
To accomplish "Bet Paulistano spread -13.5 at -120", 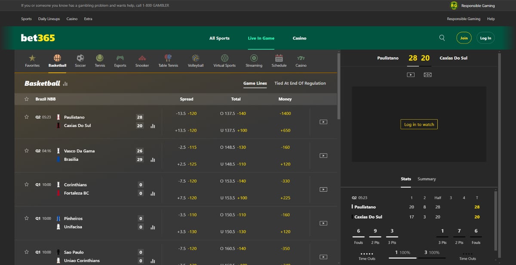I will [186, 113].
